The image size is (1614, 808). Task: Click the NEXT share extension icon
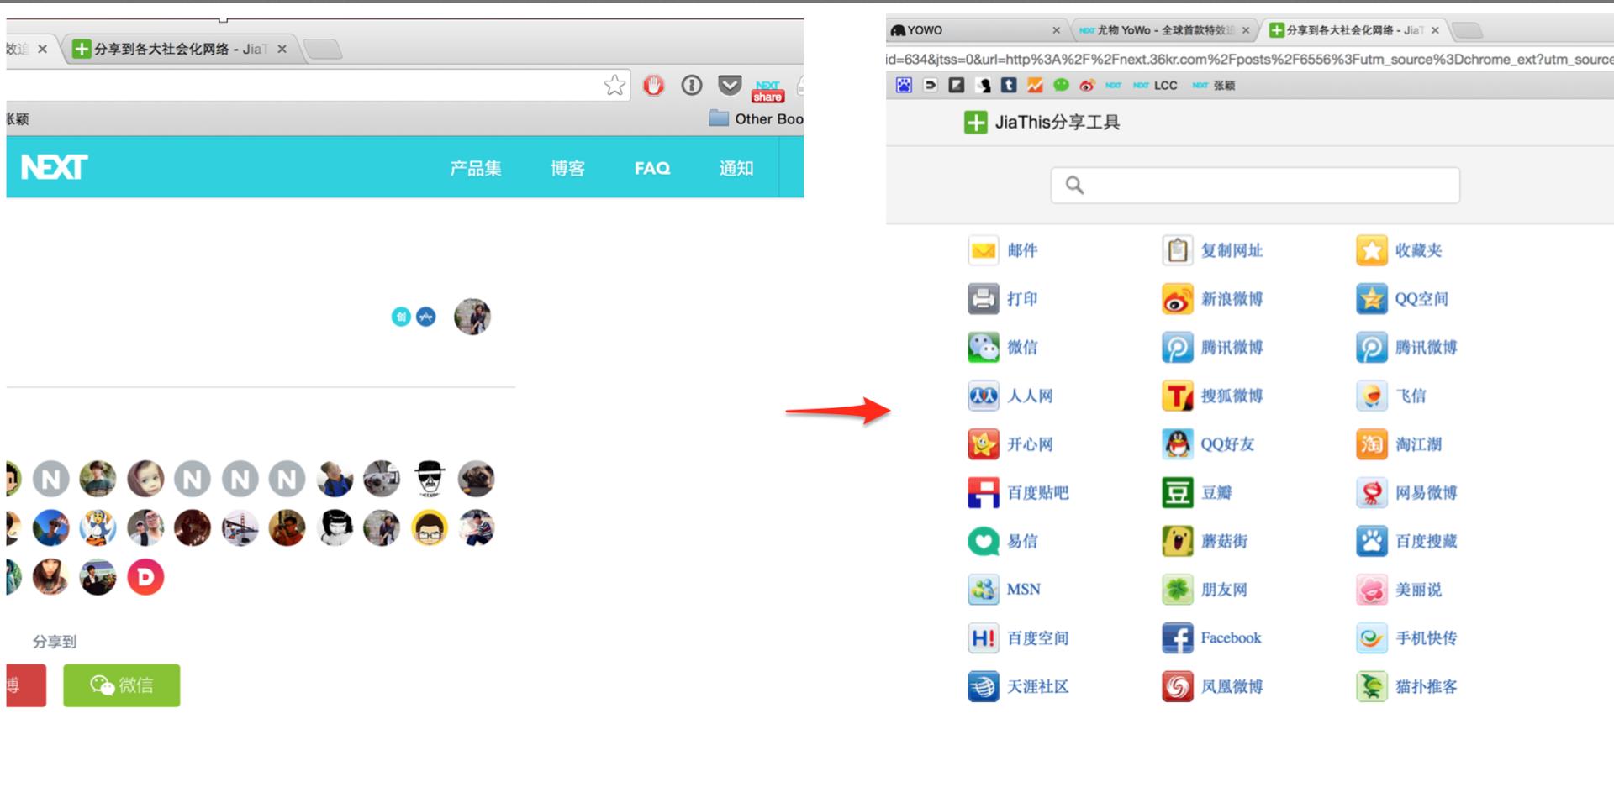(x=767, y=91)
